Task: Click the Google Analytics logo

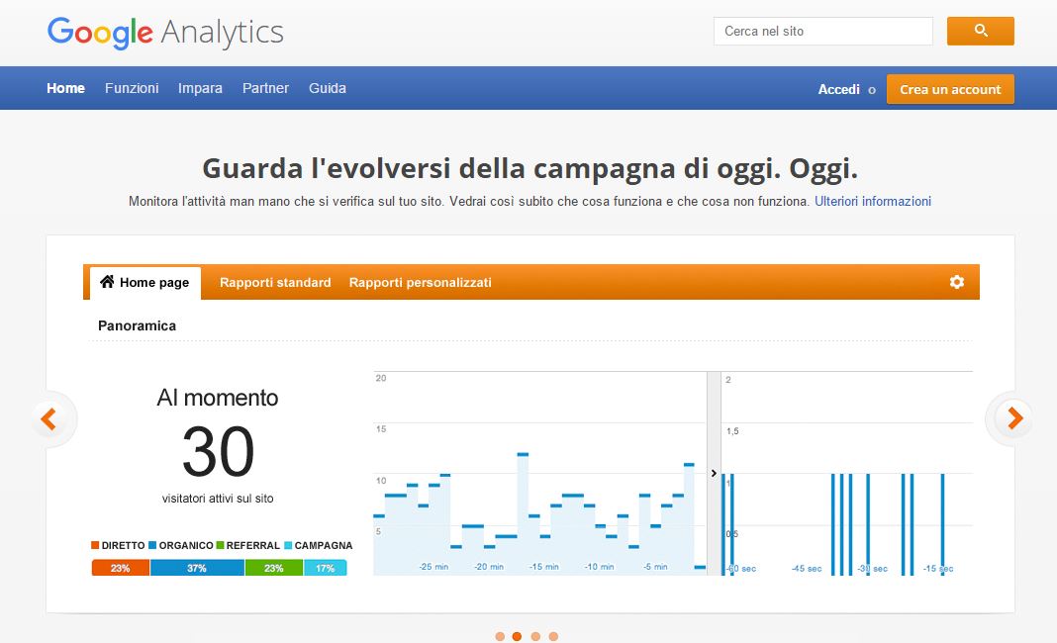Action: [x=166, y=33]
